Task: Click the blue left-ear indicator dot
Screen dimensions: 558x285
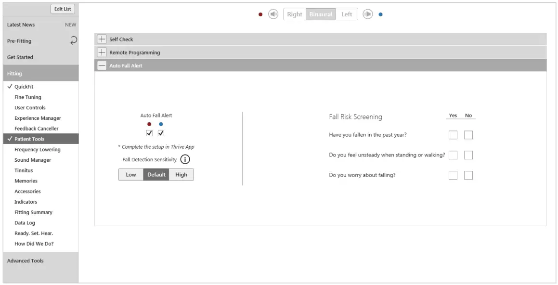Action: [380, 14]
